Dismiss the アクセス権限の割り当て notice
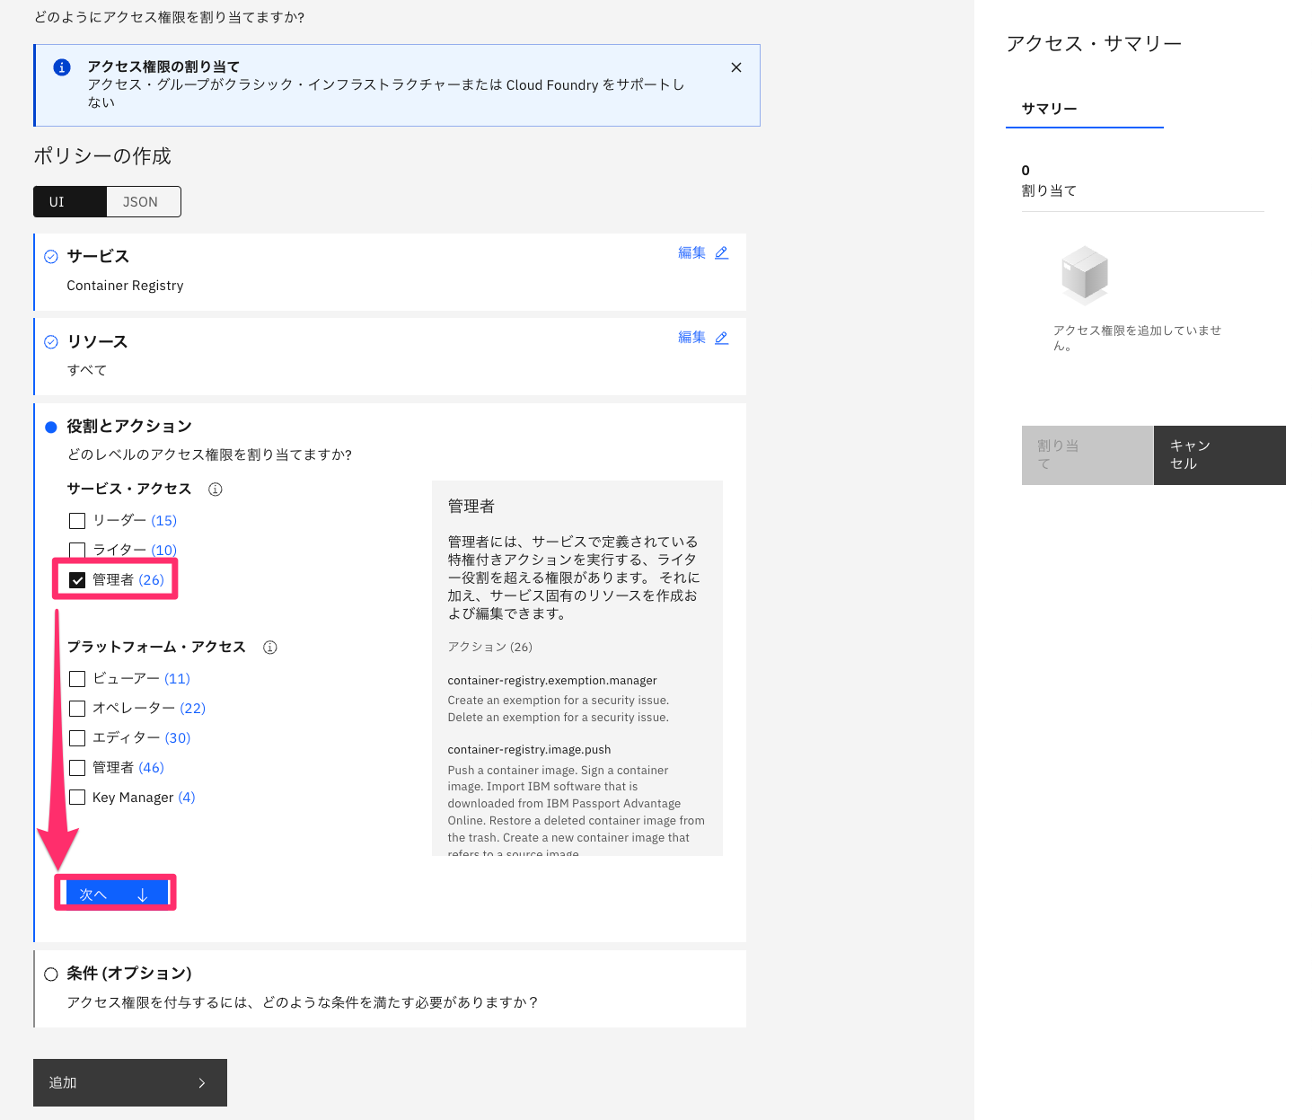1312x1120 pixels. (735, 66)
